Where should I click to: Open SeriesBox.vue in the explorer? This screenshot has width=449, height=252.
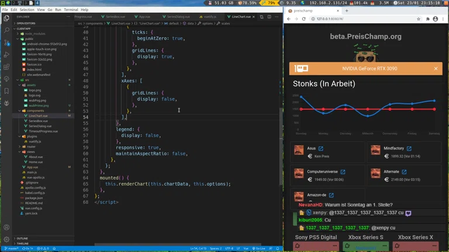(38, 121)
